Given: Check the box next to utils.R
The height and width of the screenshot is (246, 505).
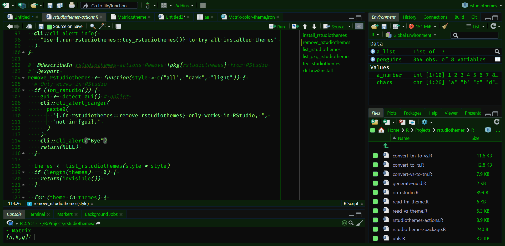Looking at the screenshot, I should tap(375, 238).
